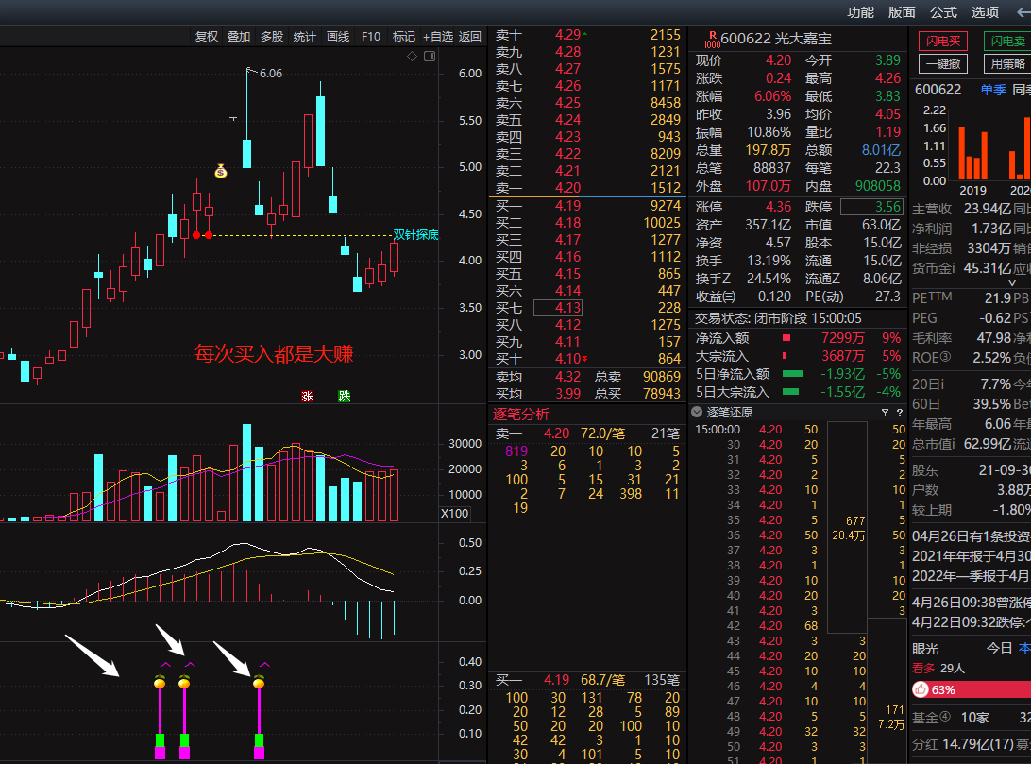Click the 677 28.4万 summary box

tap(848, 528)
